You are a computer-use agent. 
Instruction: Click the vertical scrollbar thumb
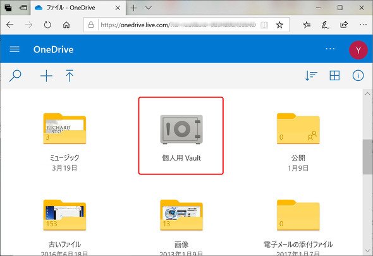(x=367, y=157)
